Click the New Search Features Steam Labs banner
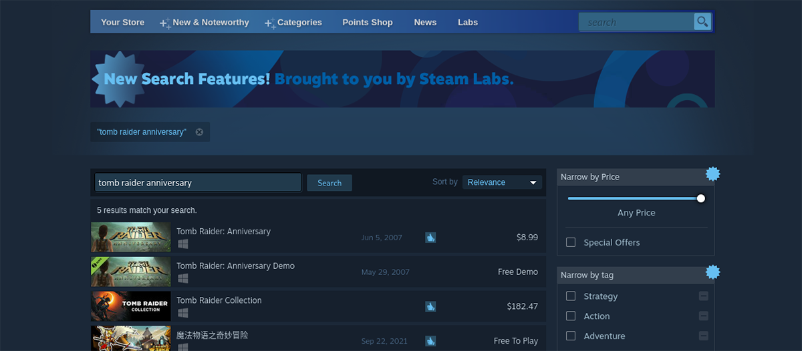Screen dimensions: 802x351 [x=402, y=79]
